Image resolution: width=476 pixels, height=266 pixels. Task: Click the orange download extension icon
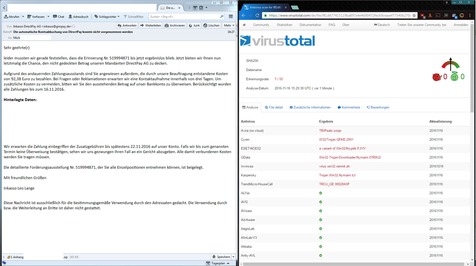[430, 15]
